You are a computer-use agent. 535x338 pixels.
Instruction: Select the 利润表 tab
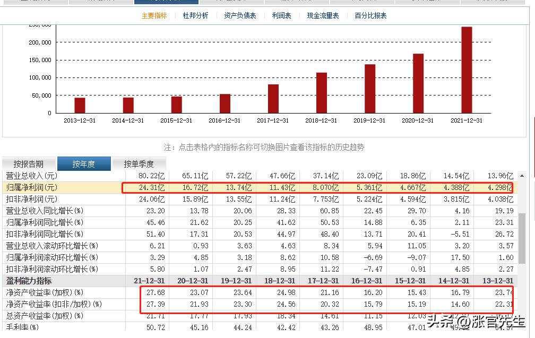tap(281, 16)
